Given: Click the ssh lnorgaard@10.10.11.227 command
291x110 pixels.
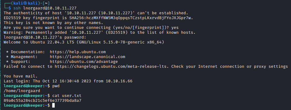Looking at the screenshot, I should 45,8.
